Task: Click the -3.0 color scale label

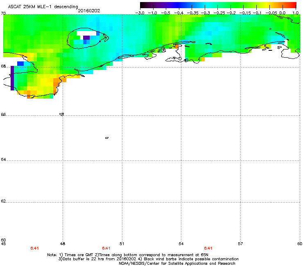Action: pyautogui.click(x=140, y=13)
